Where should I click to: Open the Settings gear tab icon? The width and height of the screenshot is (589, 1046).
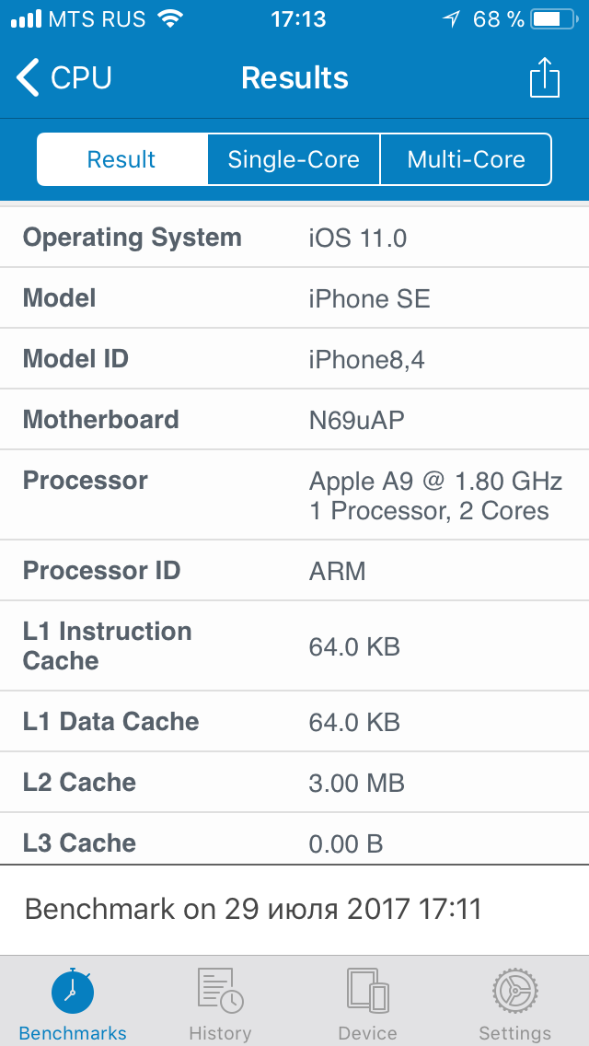coord(515,991)
